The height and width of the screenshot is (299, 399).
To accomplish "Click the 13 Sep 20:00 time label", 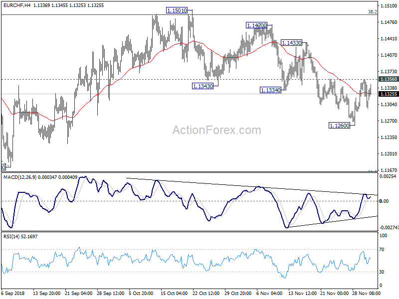I will (46, 293).
